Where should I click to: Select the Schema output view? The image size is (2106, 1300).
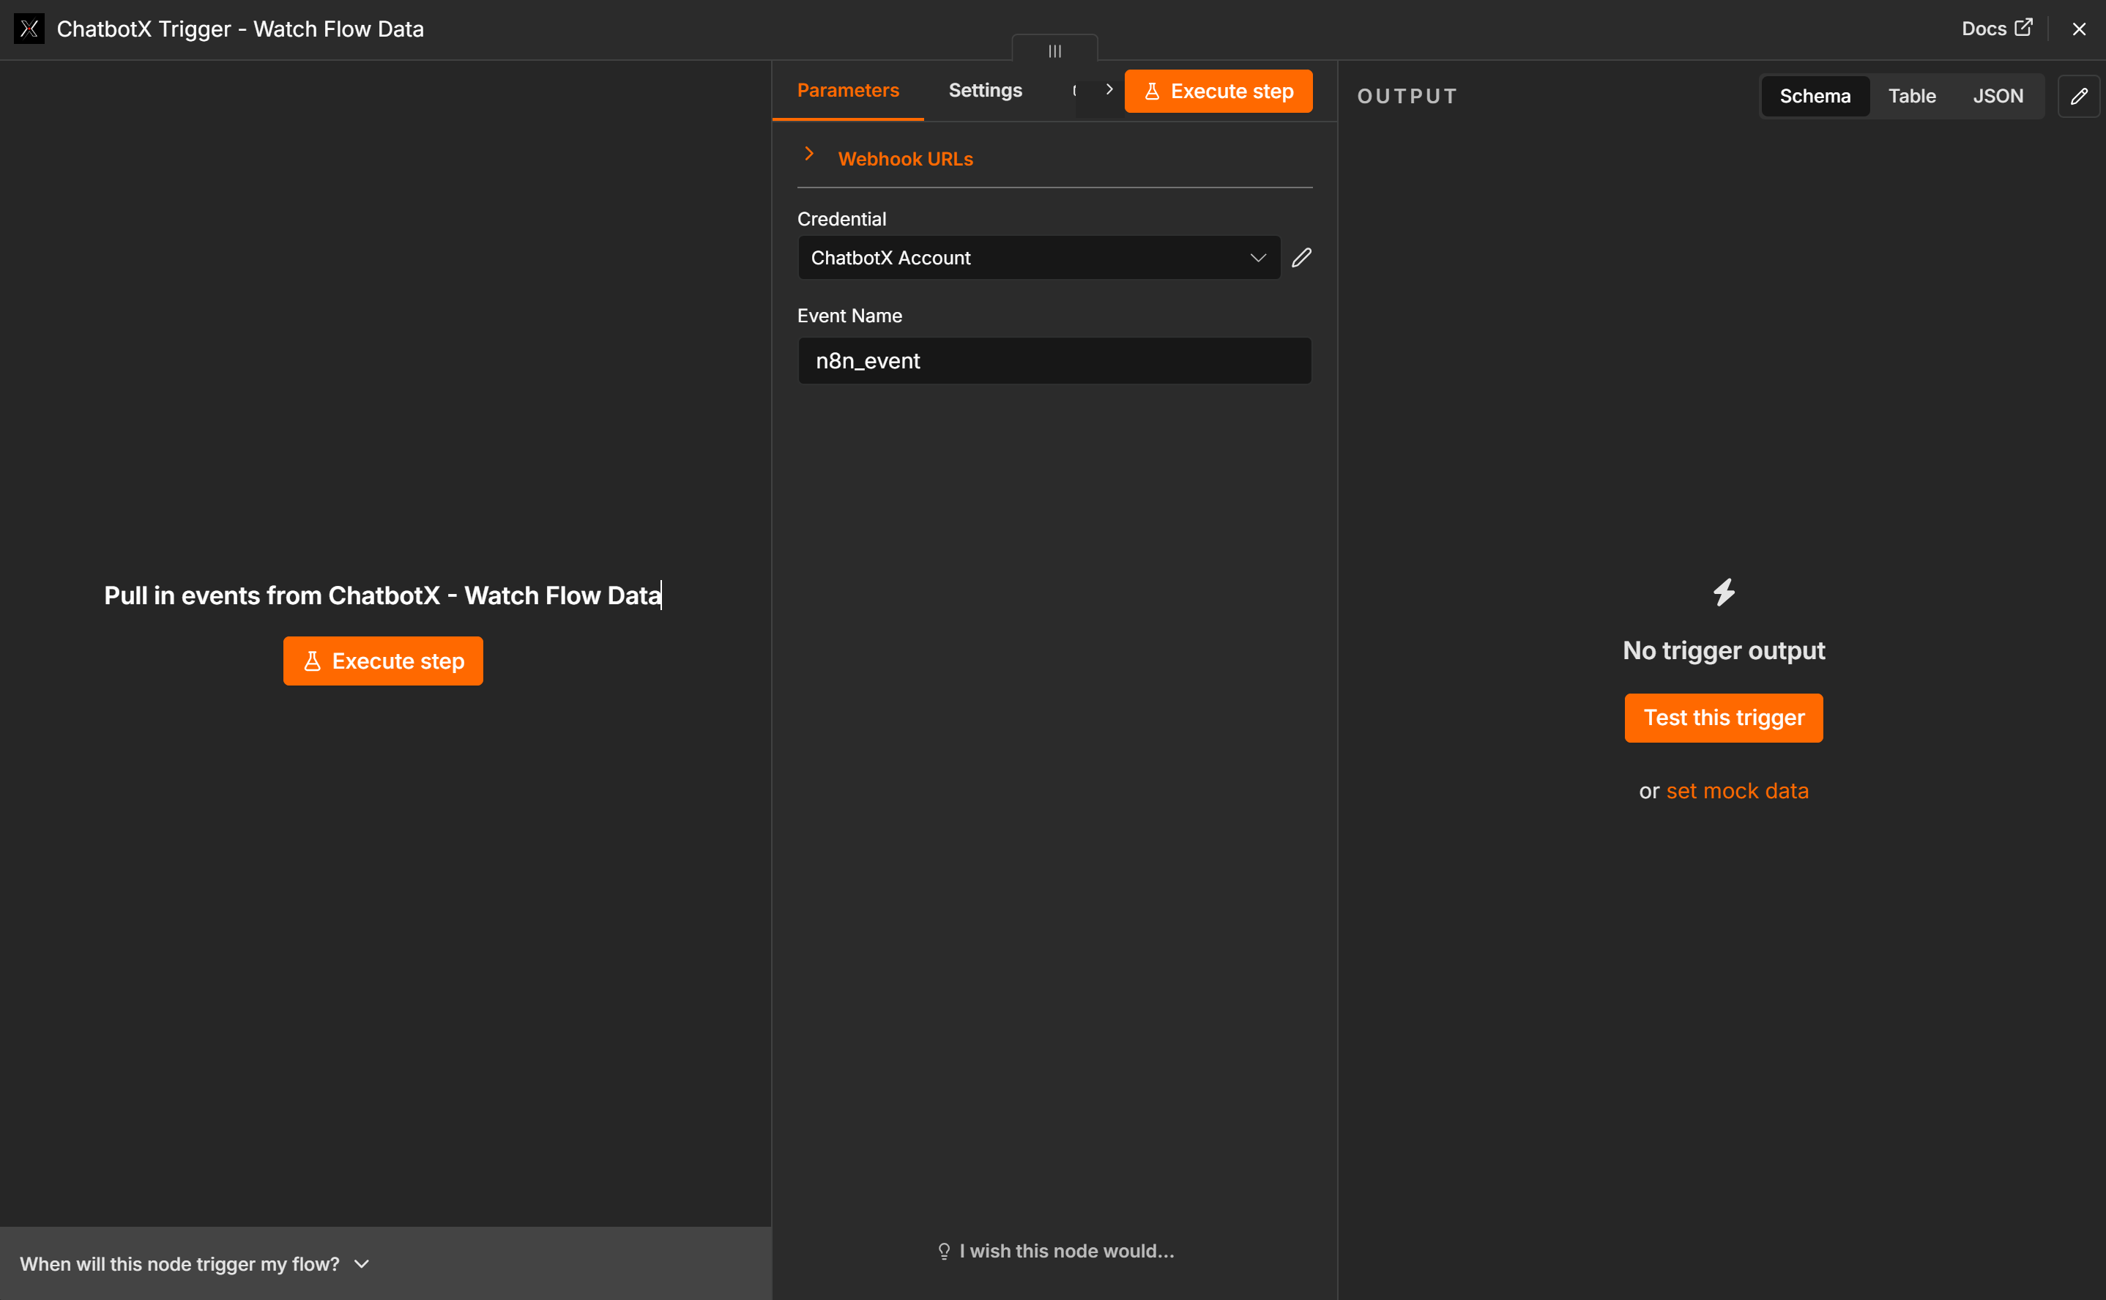tap(1815, 96)
